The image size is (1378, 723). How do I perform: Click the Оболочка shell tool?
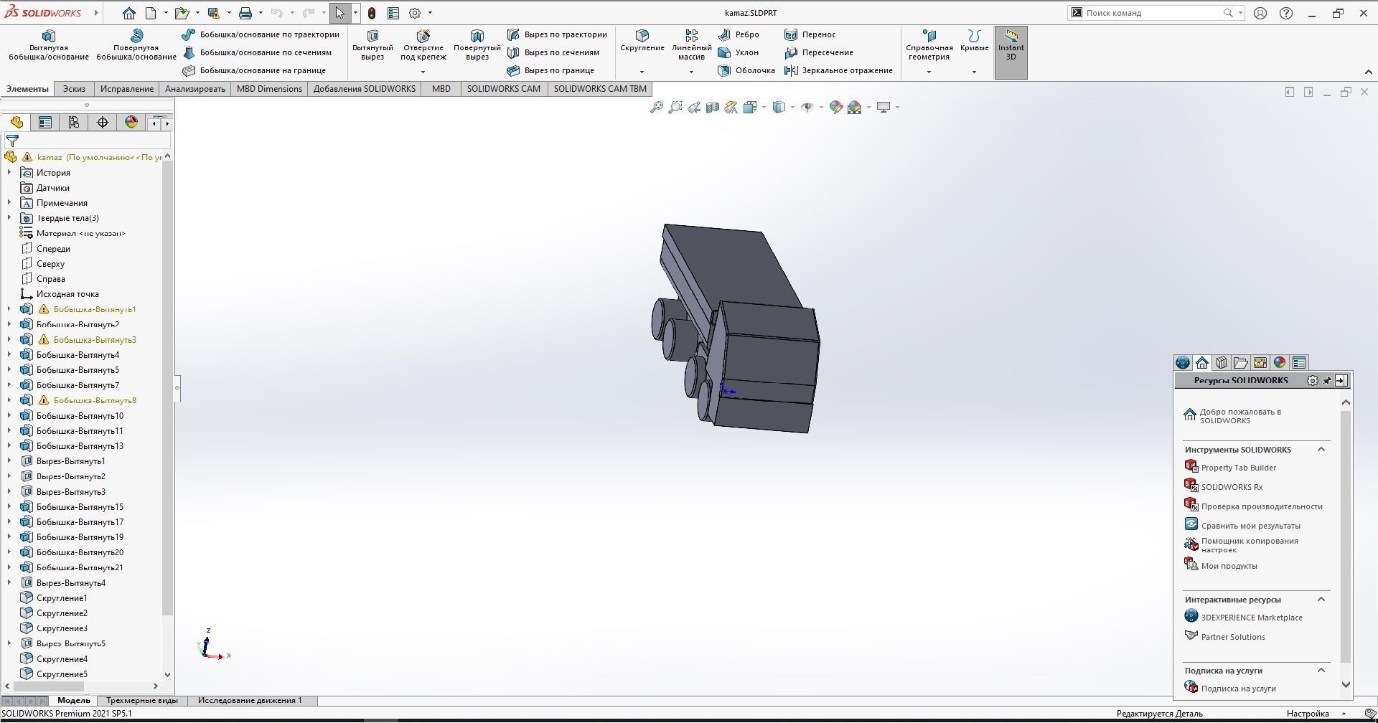tap(746, 70)
